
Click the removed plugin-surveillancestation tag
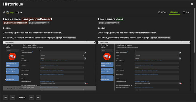(x=16, y=23)
